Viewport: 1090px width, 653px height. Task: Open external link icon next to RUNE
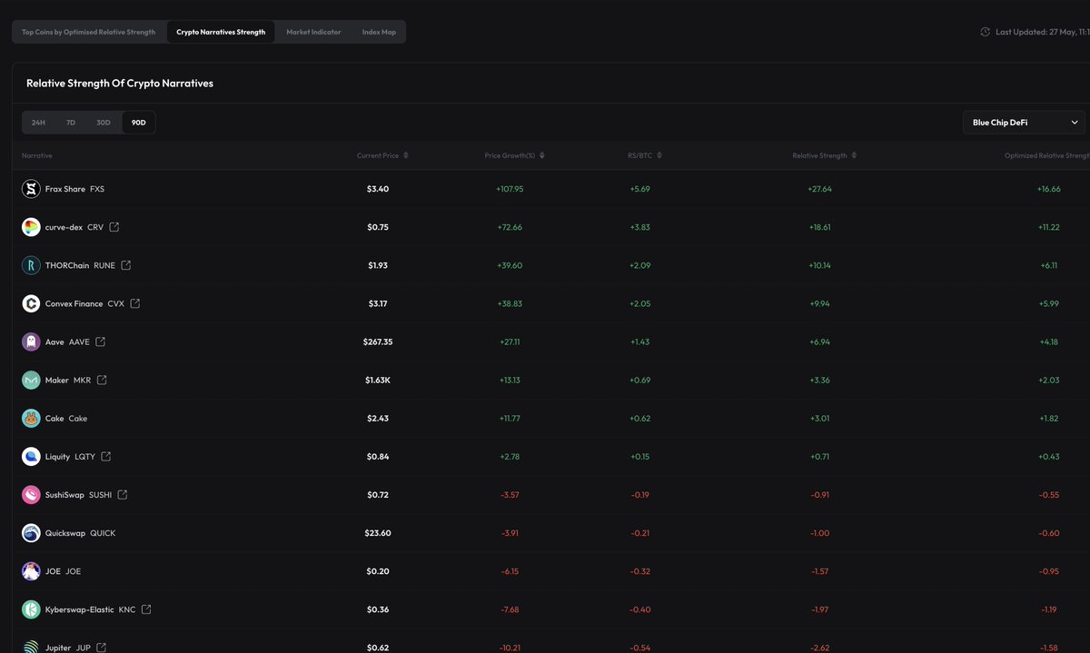(126, 265)
